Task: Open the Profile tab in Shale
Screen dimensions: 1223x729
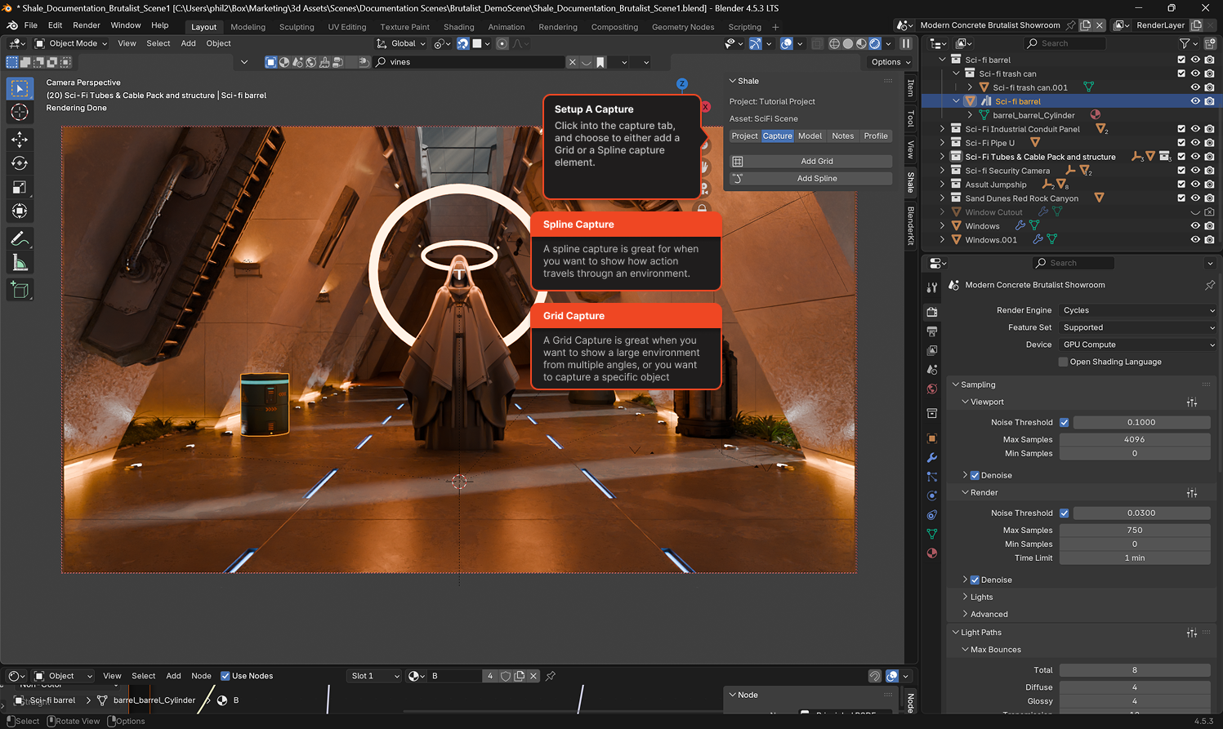Action: click(x=876, y=136)
